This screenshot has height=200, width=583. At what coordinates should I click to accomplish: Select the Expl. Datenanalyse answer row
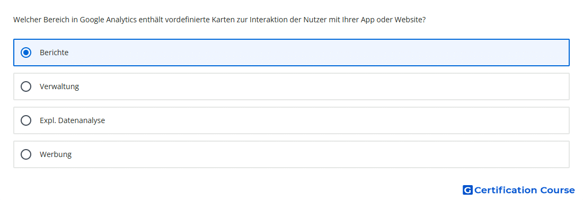click(x=291, y=120)
